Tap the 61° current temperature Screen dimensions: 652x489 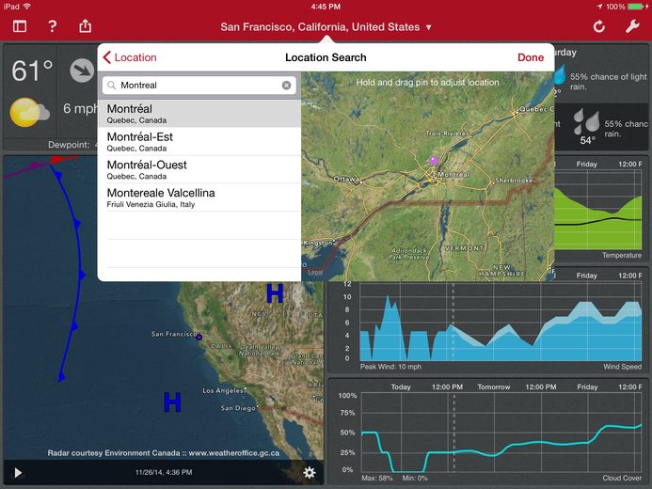pos(32,71)
